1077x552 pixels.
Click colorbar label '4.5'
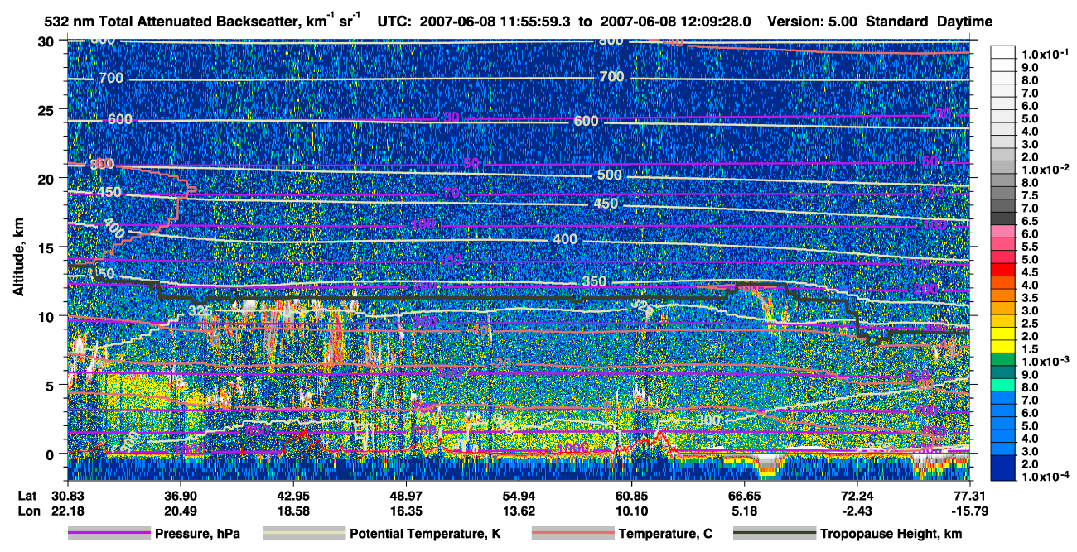(x=1028, y=272)
